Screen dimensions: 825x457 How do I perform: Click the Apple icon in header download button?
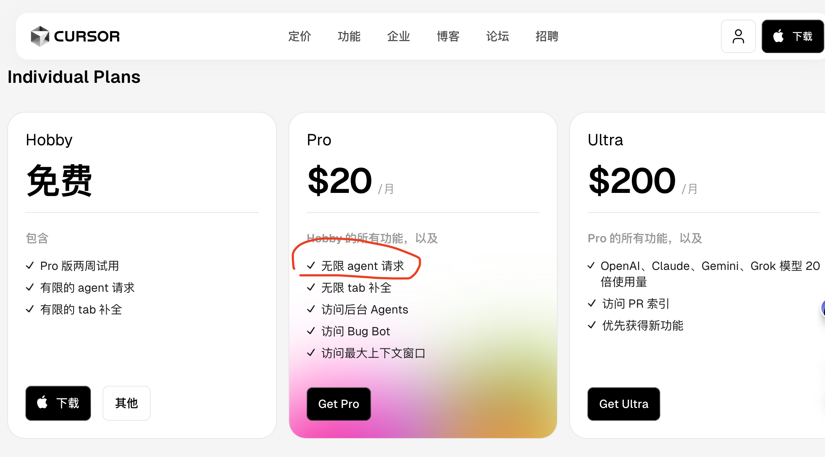(778, 36)
